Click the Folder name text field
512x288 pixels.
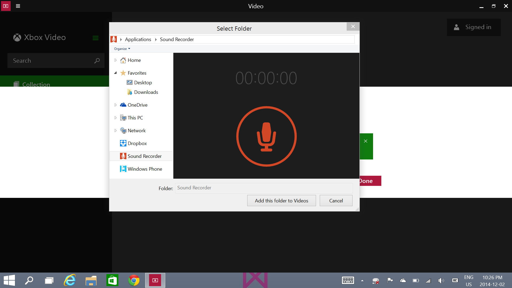click(x=263, y=188)
